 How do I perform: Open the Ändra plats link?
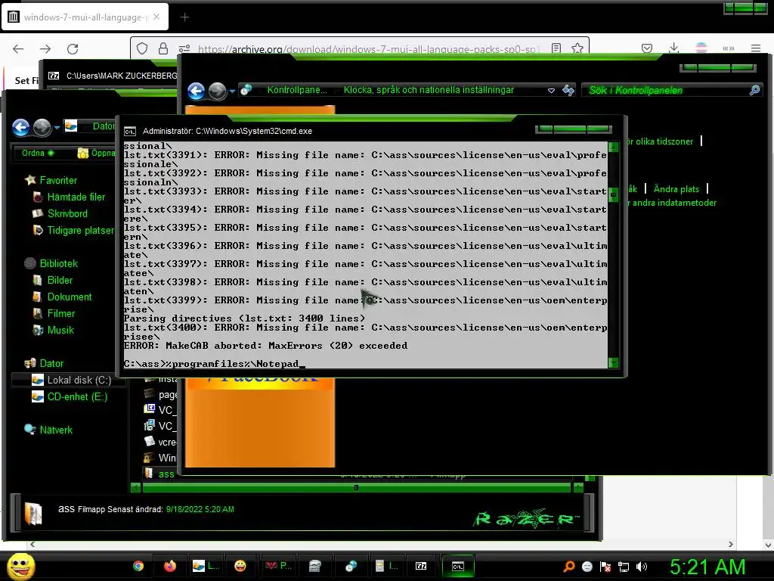[x=676, y=188]
